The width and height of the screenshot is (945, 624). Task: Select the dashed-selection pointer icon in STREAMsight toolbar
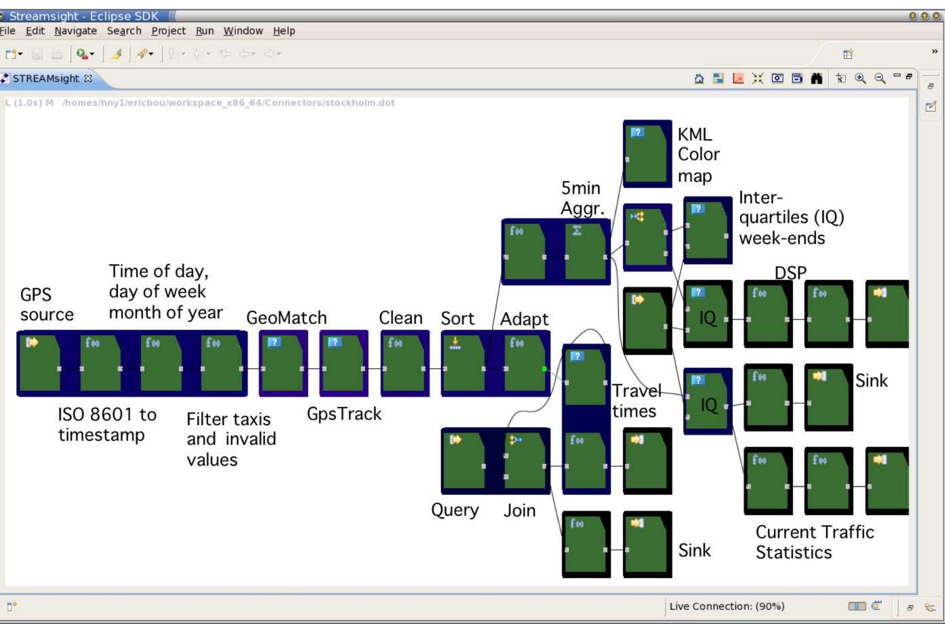click(842, 79)
